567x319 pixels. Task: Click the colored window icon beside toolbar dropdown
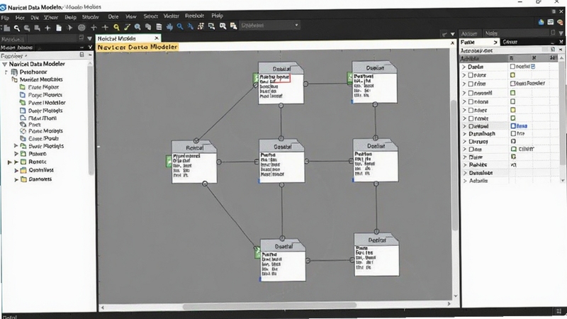tap(233, 26)
